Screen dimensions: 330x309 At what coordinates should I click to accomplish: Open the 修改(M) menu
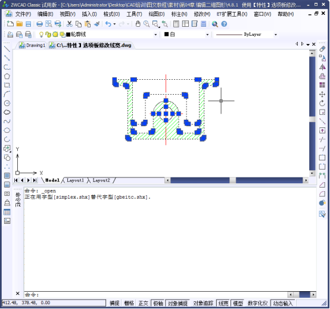tap(202, 14)
